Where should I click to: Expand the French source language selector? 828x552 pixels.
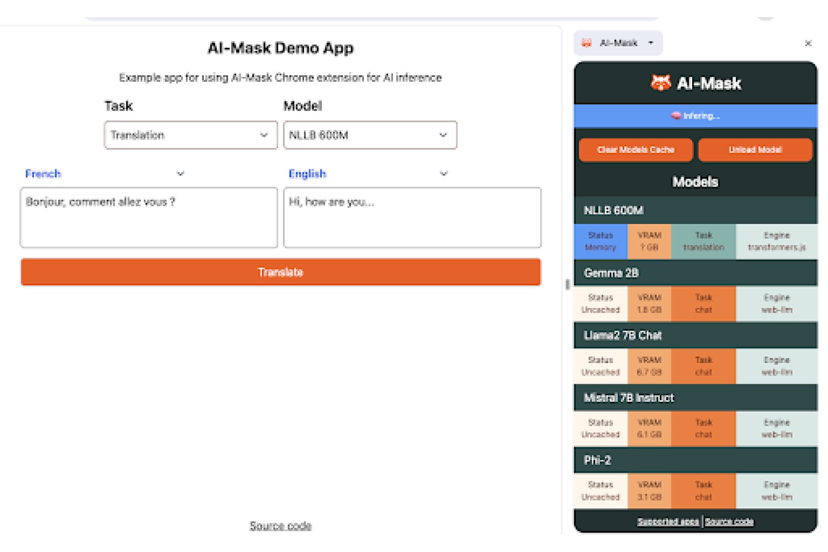click(x=105, y=174)
